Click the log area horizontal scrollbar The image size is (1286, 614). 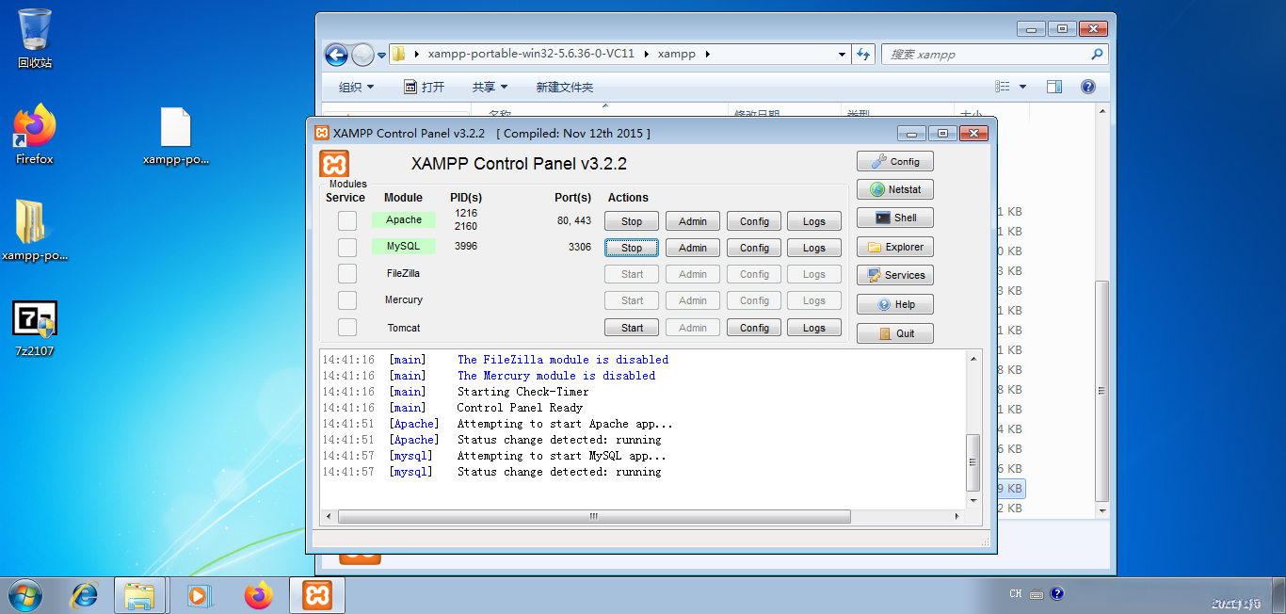pos(593,517)
